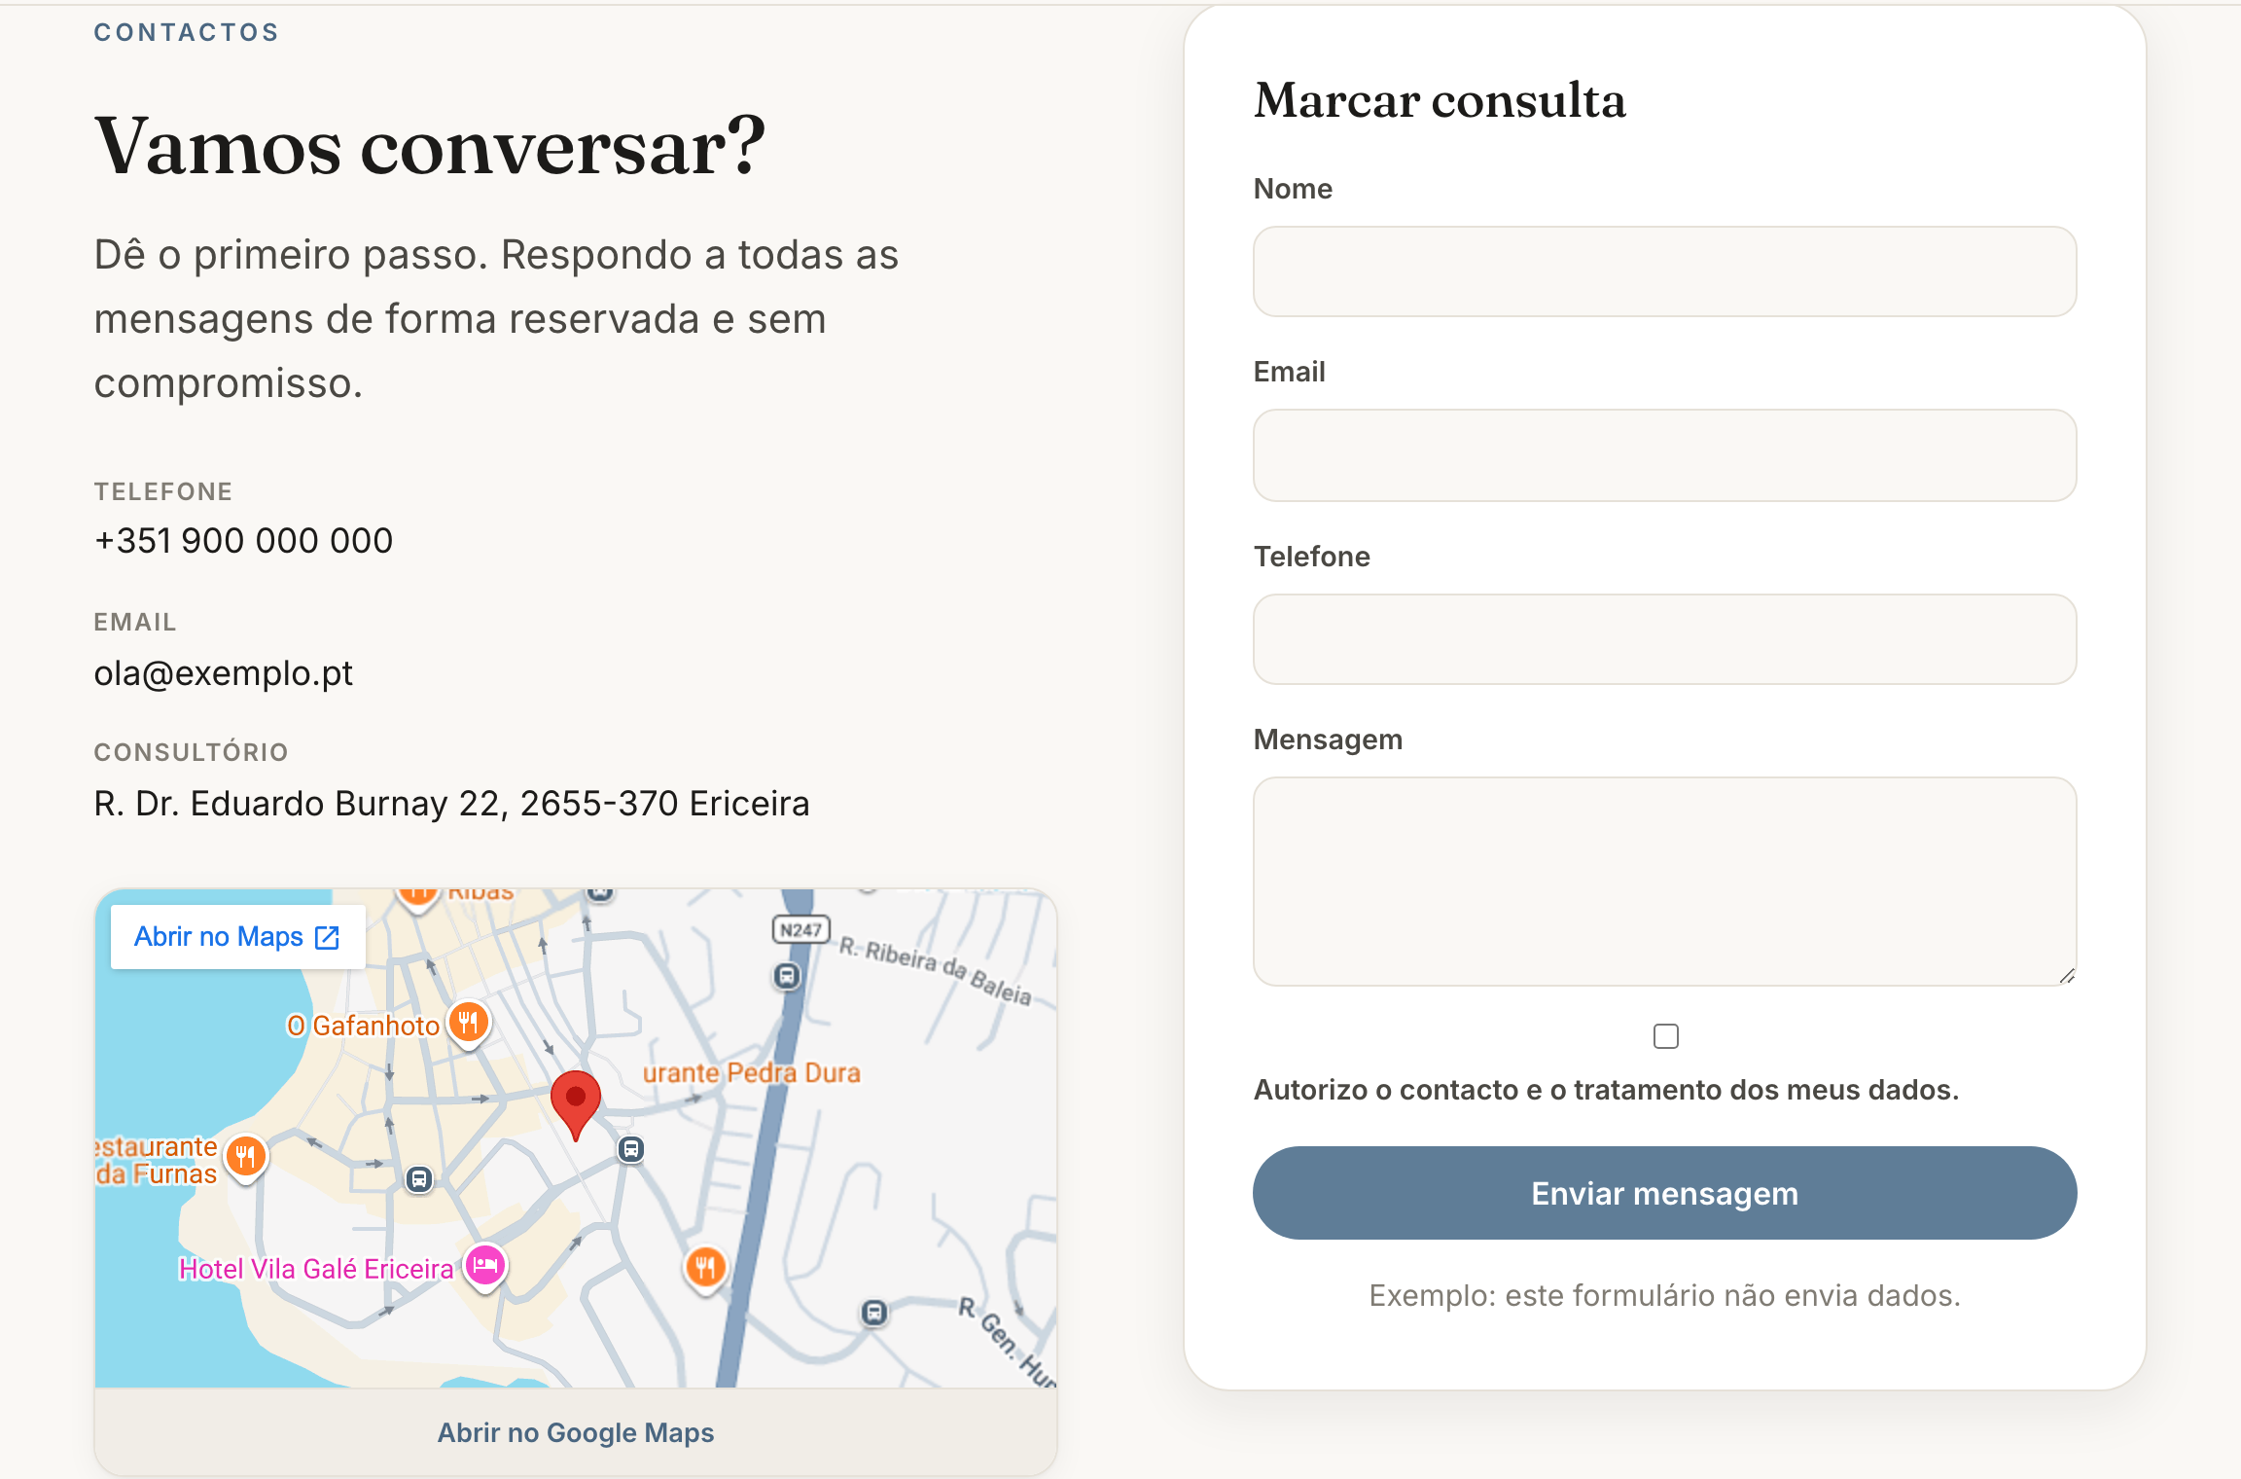The image size is (2241, 1479).
Task: Click the bus stop icon right of the red pin
Action: tap(631, 1149)
